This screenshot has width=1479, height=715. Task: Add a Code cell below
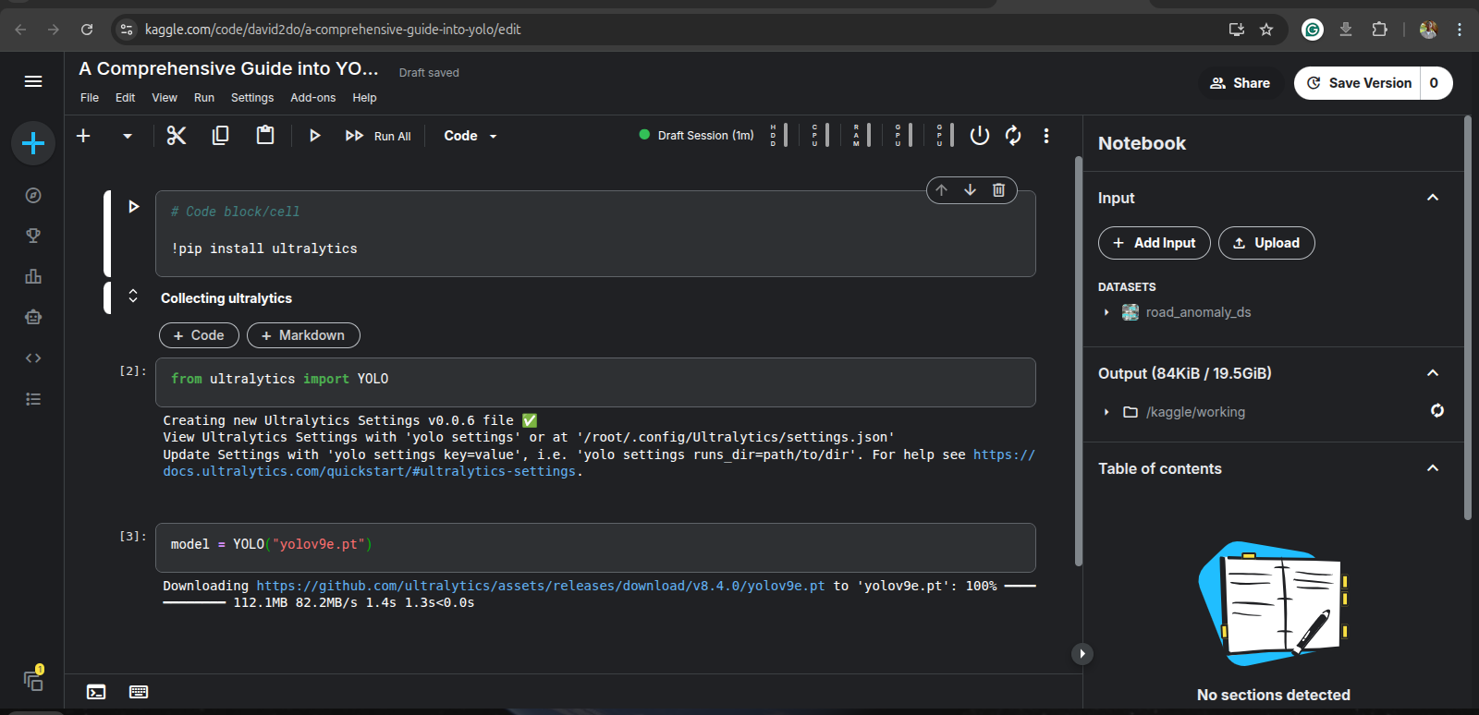coord(199,335)
